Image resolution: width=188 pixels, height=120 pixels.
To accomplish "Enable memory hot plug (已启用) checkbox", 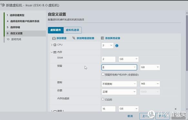I will (103, 99).
